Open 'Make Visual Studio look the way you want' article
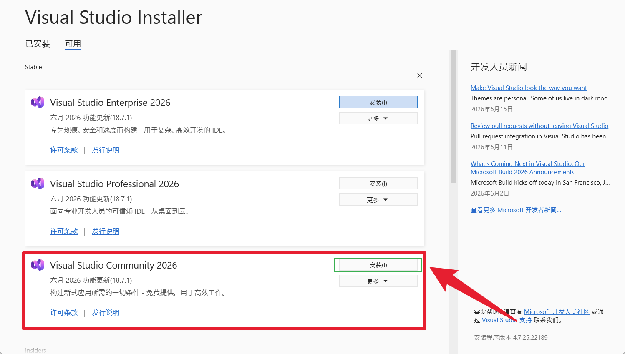The width and height of the screenshot is (625, 354). coord(529,88)
